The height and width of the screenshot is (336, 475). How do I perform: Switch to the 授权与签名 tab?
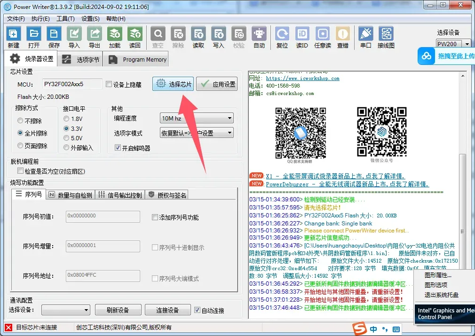167,195
